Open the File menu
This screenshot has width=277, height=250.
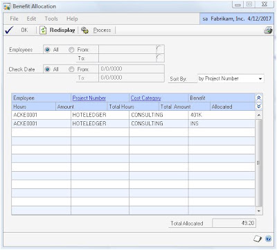14,19
